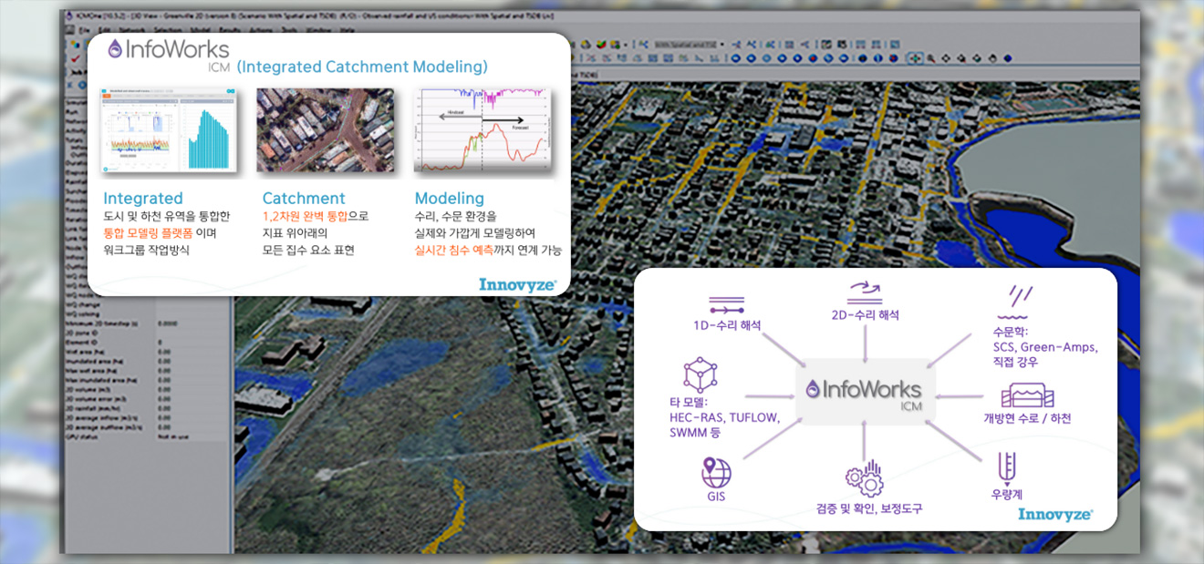Click the rain gauge icon
Viewport: 1204px width, 564px height.
click(x=1008, y=467)
